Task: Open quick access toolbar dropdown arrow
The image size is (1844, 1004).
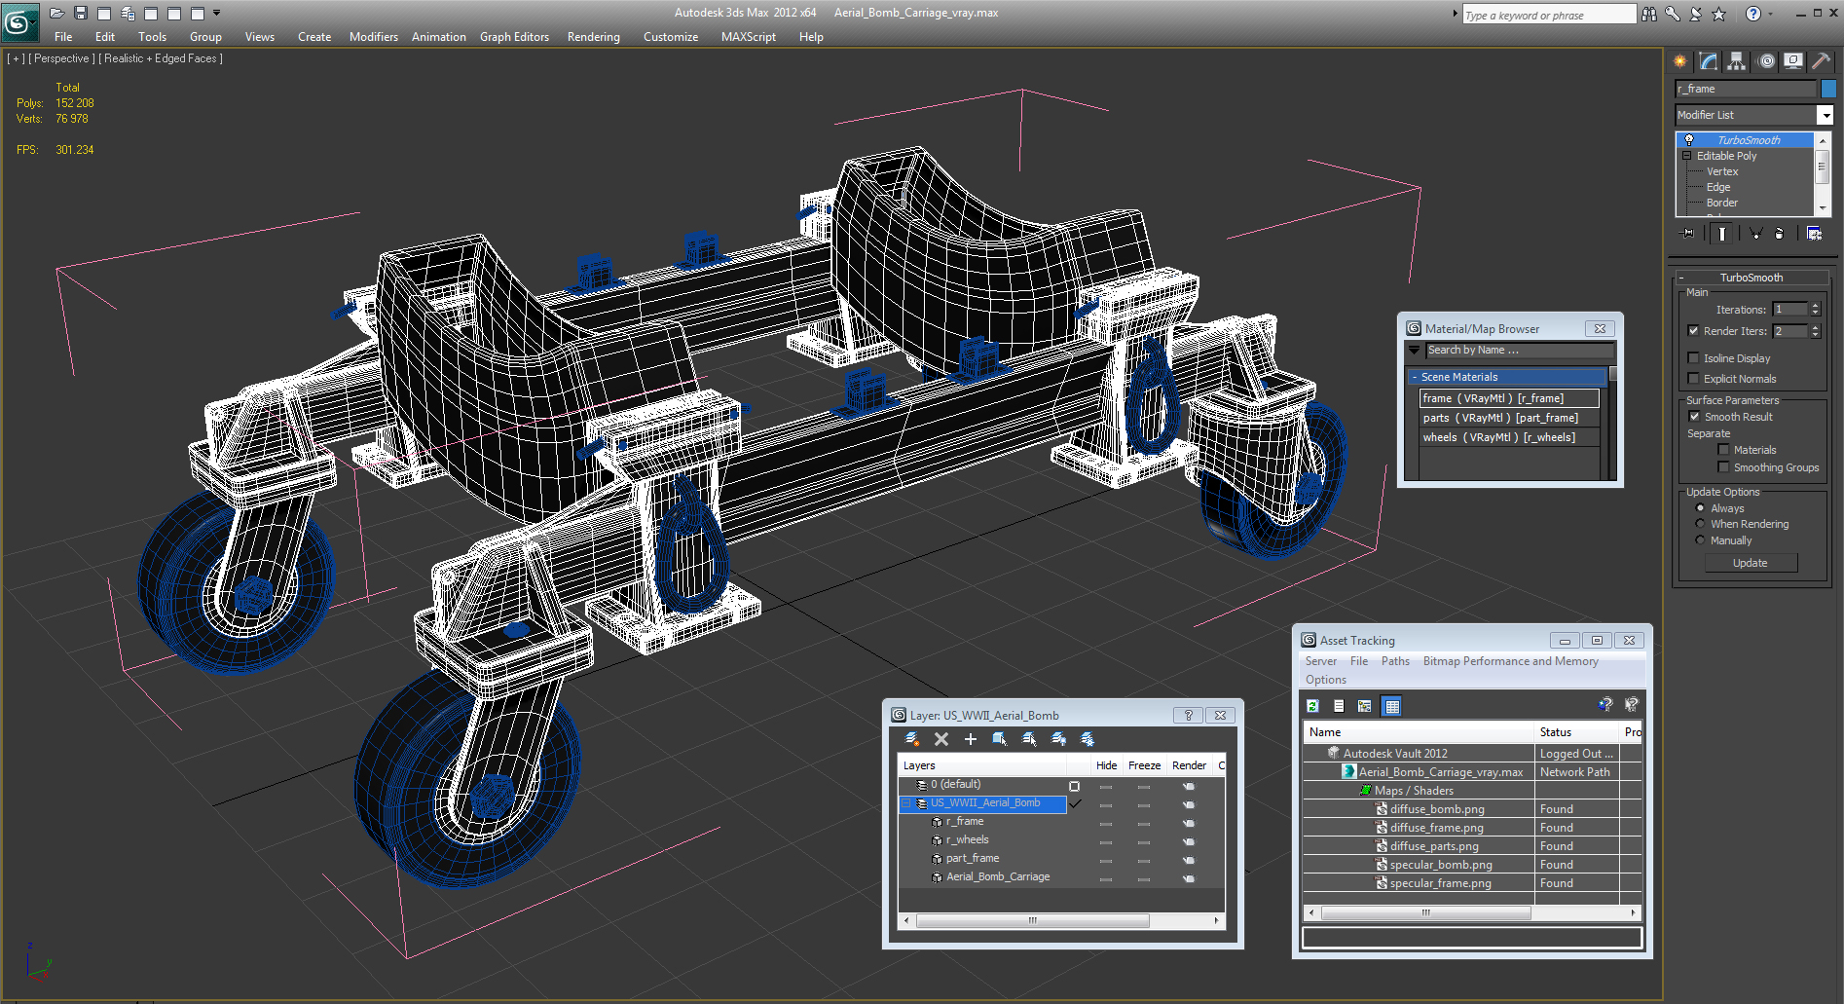Action: pyautogui.click(x=216, y=13)
